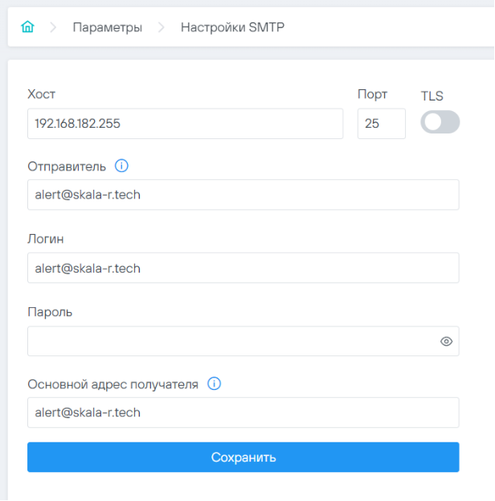
Task: Click the breadcrumb chevron after Параметры
Action: point(162,27)
